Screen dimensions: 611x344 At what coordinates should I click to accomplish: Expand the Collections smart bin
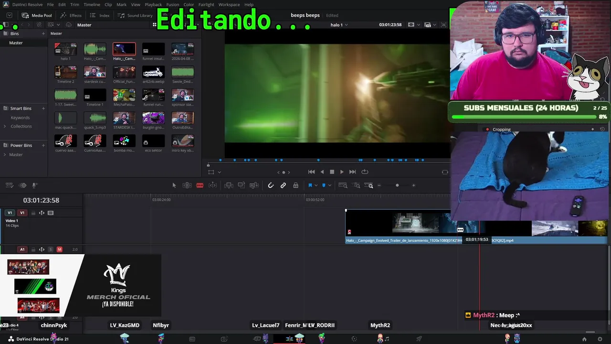[x=5, y=126]
